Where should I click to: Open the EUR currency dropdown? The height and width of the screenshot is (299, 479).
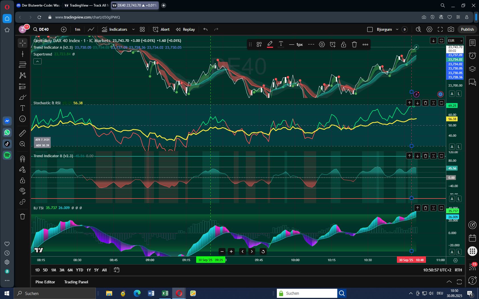[454, 41]
